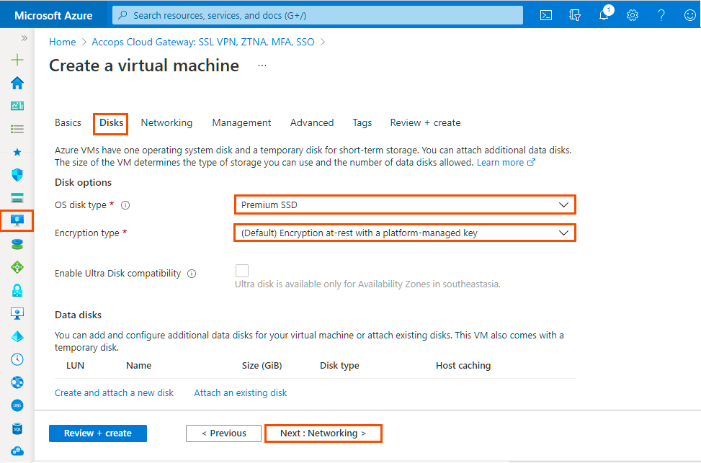The width and height of the screenshot is (701, 463).
Task: Expand the left sidebar with double chevron
Action: pyautogui.click(x=24, y=38)
